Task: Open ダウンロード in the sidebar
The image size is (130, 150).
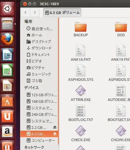Action: tap(39, 48)
